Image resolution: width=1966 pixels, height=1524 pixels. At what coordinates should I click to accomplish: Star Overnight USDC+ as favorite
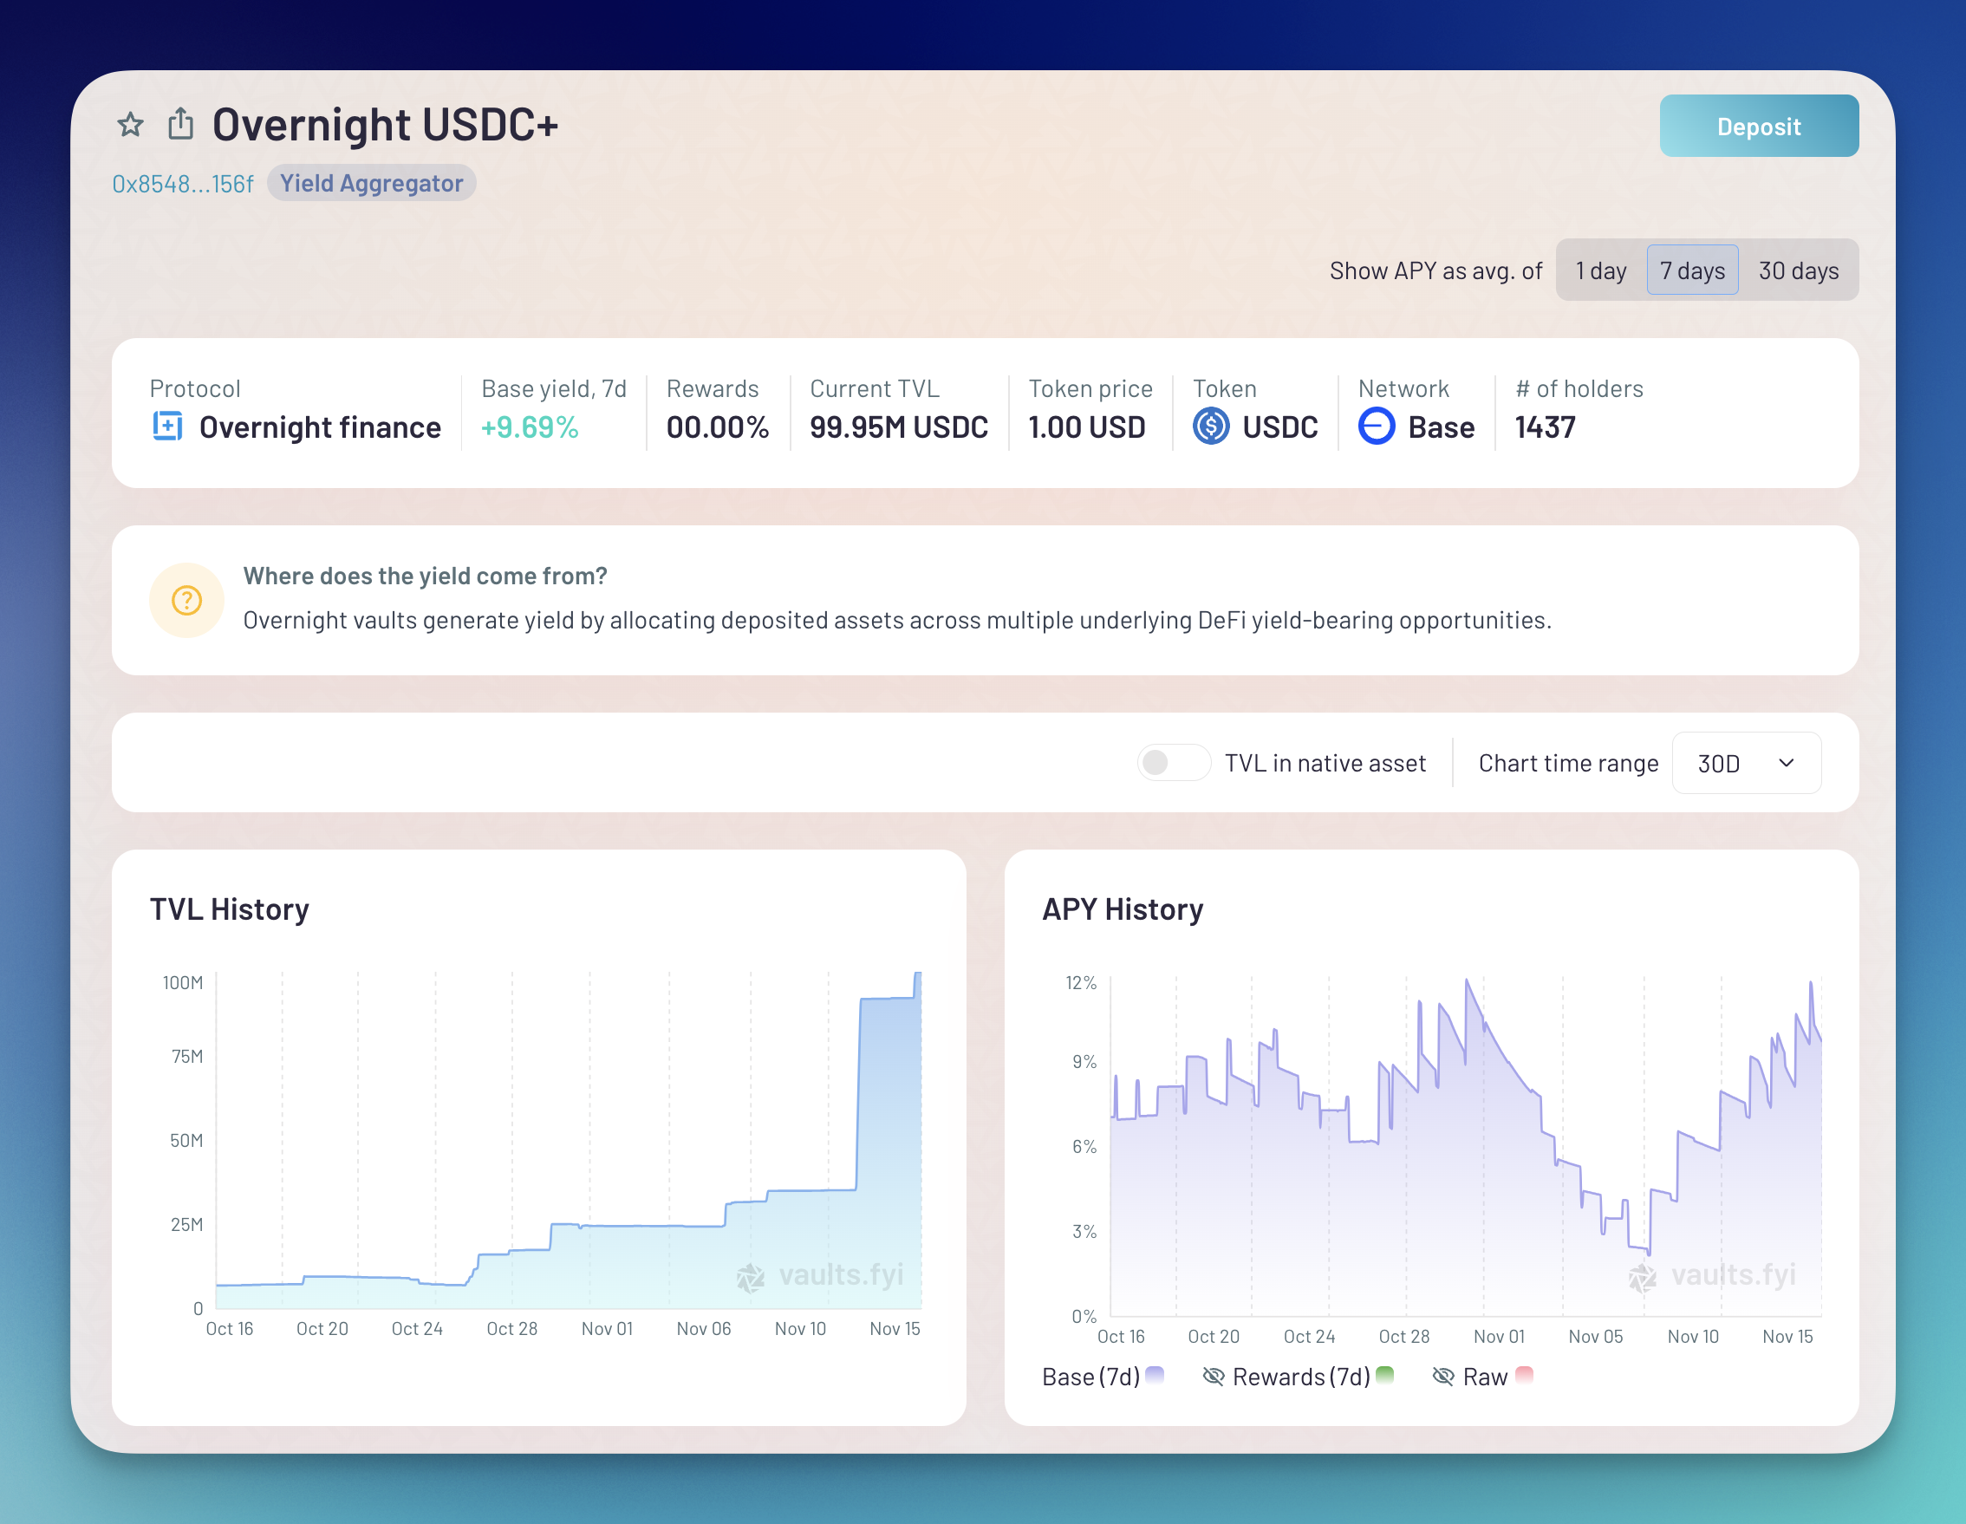pos(131,124)
